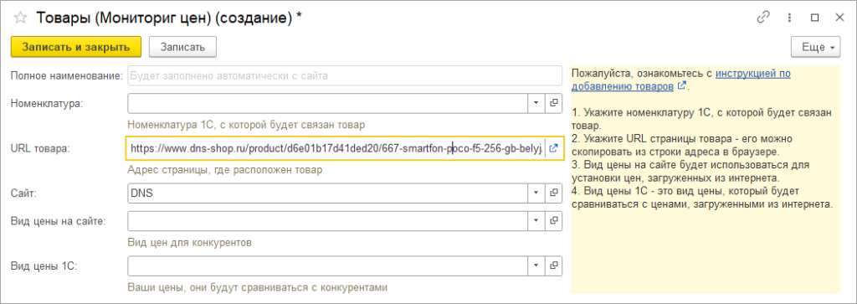Open the three-dots window menu

[x=789, y=18]
